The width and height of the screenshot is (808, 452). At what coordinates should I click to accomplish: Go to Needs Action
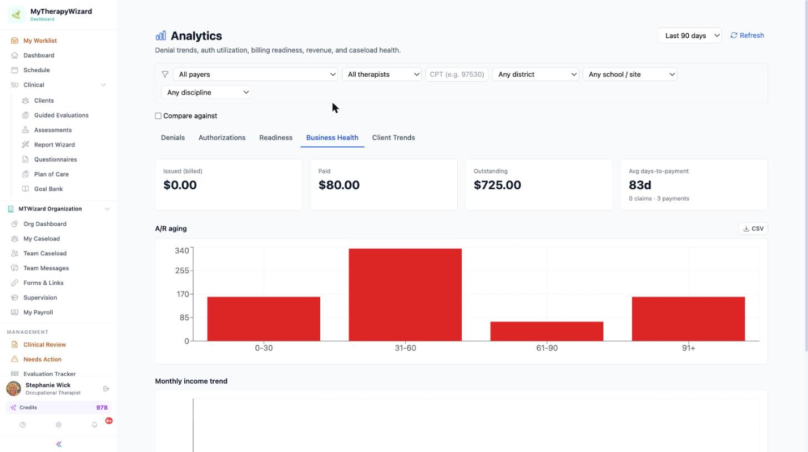tap(42, 359)
